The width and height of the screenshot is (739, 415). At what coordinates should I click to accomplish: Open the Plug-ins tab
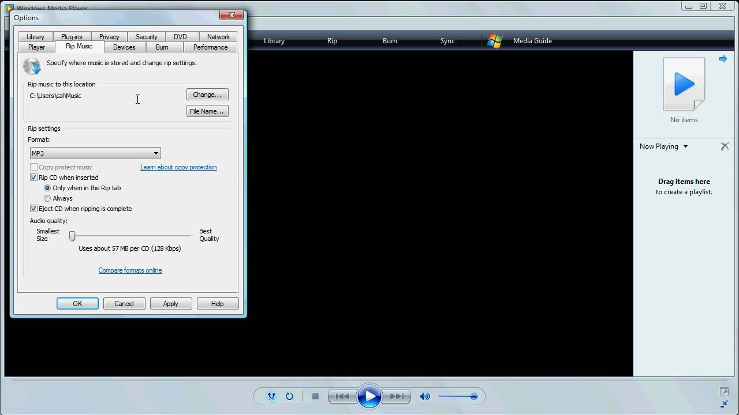72,37
